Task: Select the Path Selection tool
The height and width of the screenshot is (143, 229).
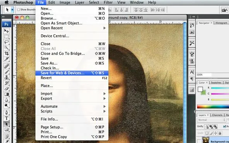Action: coord(7,124)
